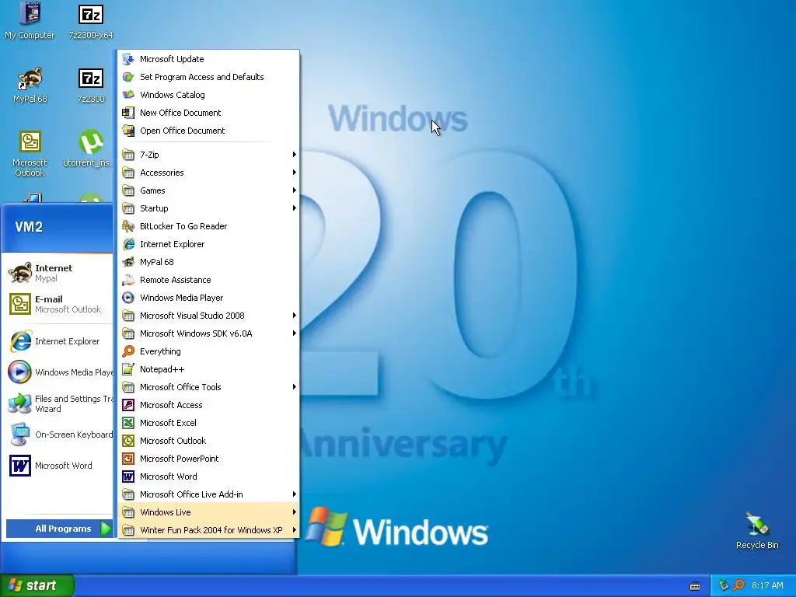Expand Microsoft Visual Studio 2008 submenu arrow
The height and width of the screenshot is (597, 796).
(294, 316)
